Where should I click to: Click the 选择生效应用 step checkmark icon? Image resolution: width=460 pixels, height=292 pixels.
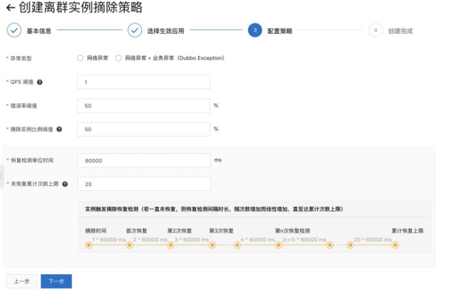pyautogui.click(x=135, y=30)
